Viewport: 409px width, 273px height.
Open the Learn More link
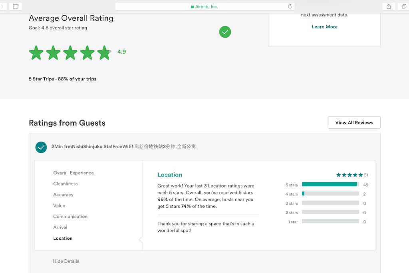coord(324,27)
